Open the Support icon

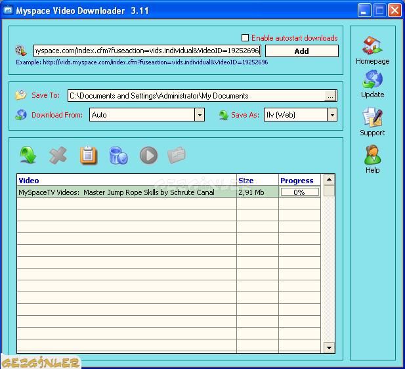tap(372, 117)
